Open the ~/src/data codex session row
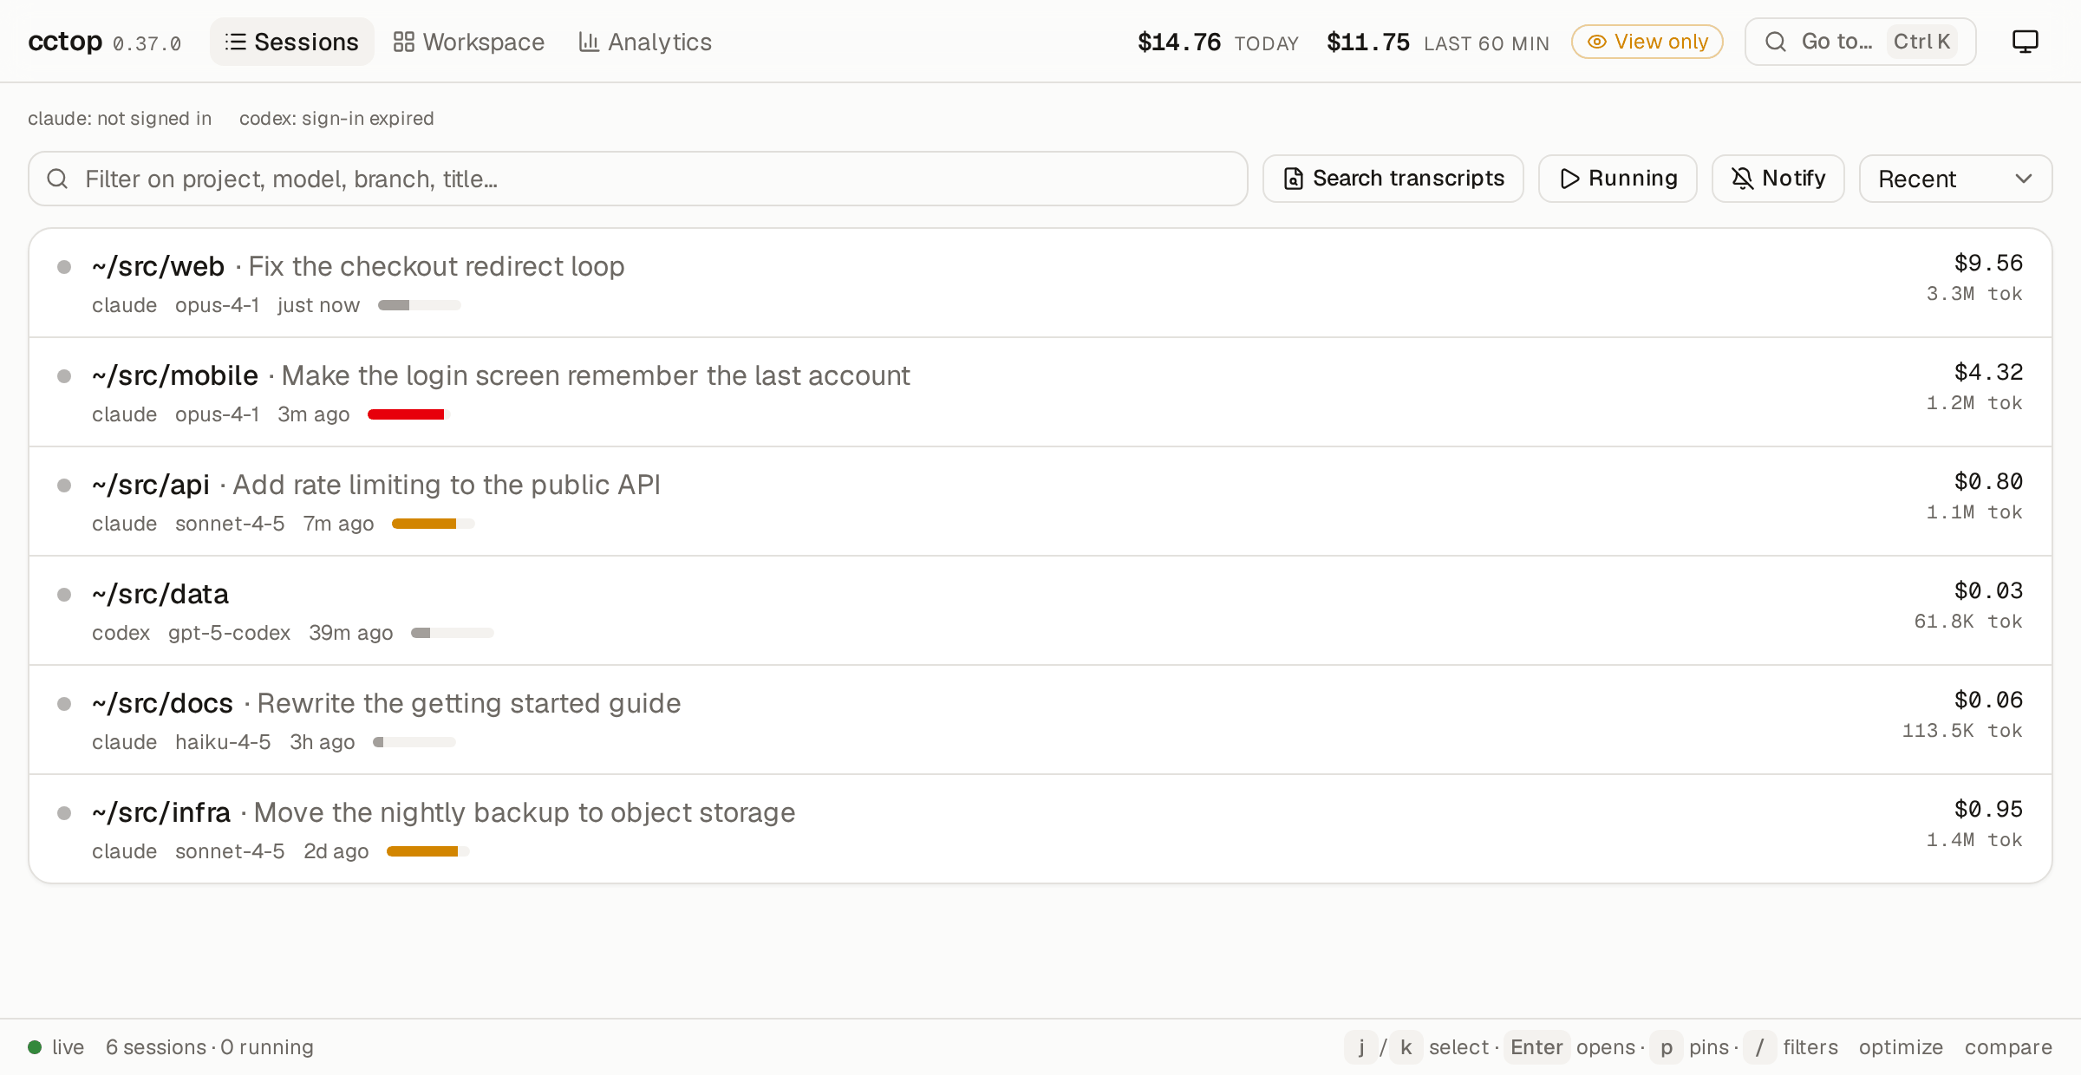Viewport: 2081px width, 1075px height. [1040, 611]
